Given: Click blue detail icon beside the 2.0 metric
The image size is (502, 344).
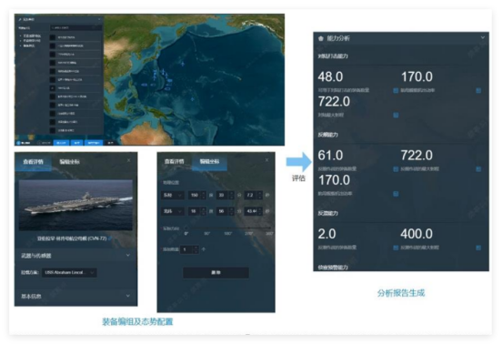Looking at the screenshot, I should point(396,248).
